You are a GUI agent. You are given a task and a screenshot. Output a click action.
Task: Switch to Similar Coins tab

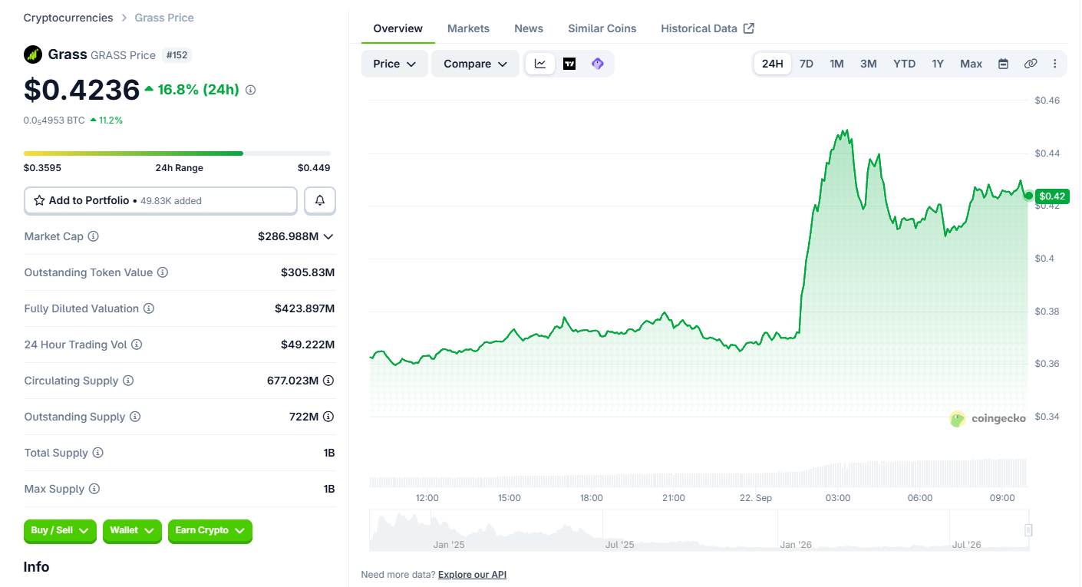pyautogui.click(x=602, y=28)
